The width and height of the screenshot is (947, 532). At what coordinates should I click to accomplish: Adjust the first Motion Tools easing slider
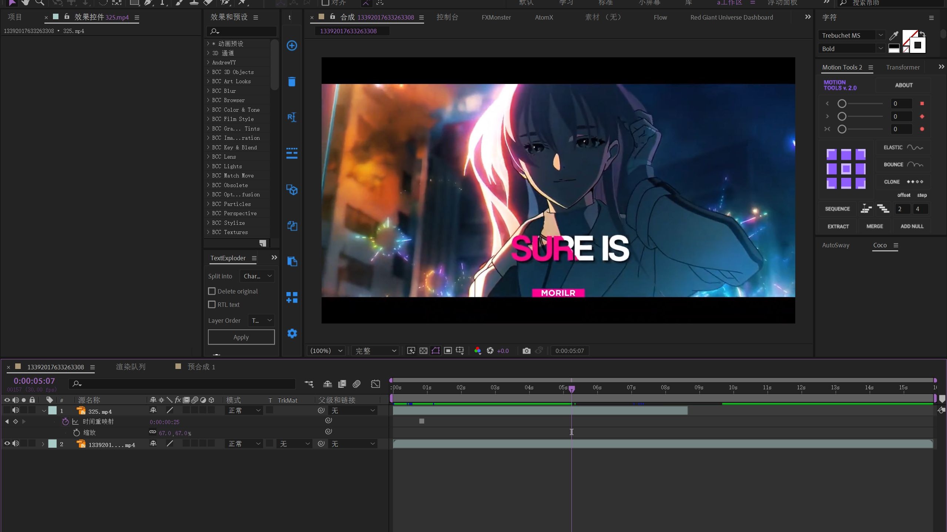pos(842,104)
